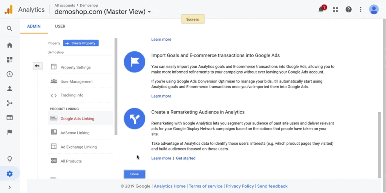Viewport: 386px width, 193px height.
Task: Click Demoshop breadcrumb at top
Action: [x=89, y=5]
